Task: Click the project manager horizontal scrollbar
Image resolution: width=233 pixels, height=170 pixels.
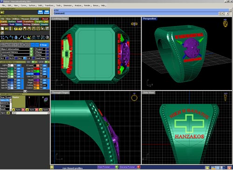Action: [x=31, y=113]
